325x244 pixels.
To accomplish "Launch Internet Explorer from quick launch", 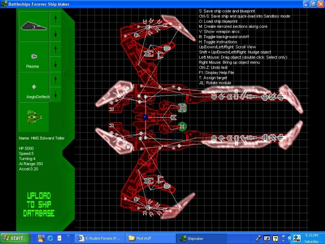I will (x=50, y=238).
